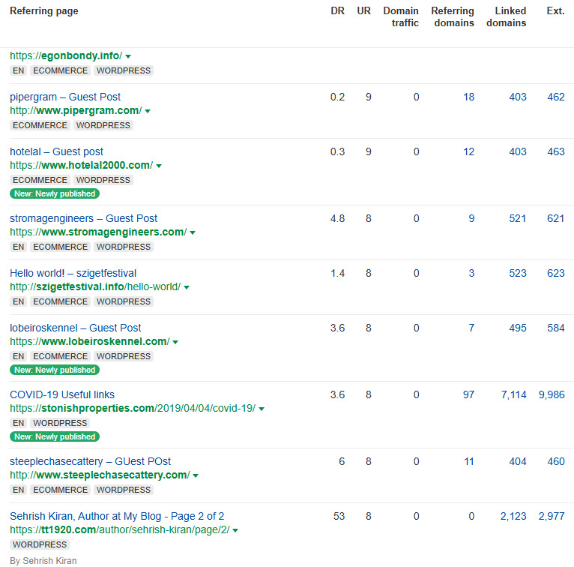
Task: Open pipergram external links value 462
Action: [x=556, y=97]
